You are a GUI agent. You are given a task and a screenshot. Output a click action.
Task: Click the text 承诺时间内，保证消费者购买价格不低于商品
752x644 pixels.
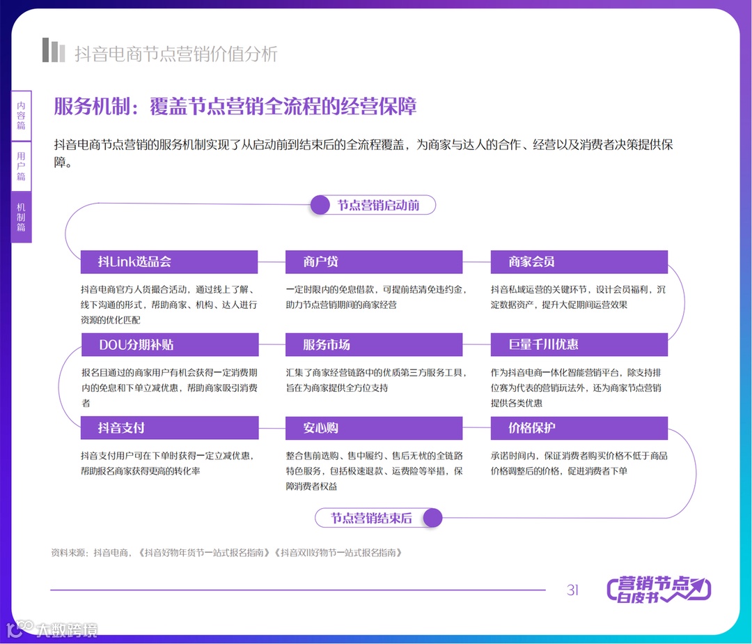pyautogui.click(x=579, y=455)
